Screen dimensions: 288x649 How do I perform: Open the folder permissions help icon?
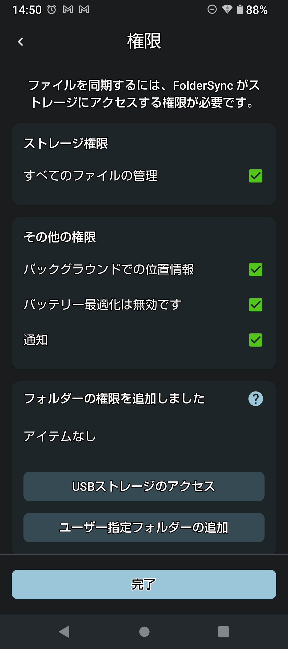click(x=255, y=399)
